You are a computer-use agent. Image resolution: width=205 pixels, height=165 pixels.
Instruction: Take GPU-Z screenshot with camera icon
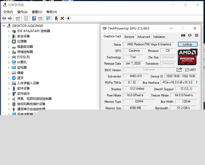point(183,35)
